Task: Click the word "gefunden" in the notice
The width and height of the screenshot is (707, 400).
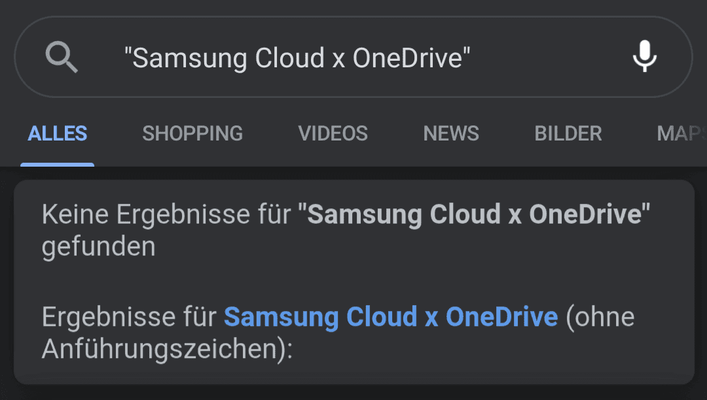Action: pyautogui.click(x=99, y=246)
